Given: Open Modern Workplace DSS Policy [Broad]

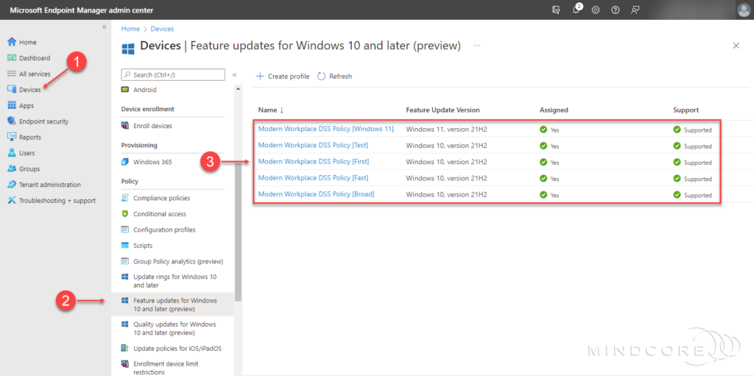Looking at the screenshot, I should click(x=317, y=194).
